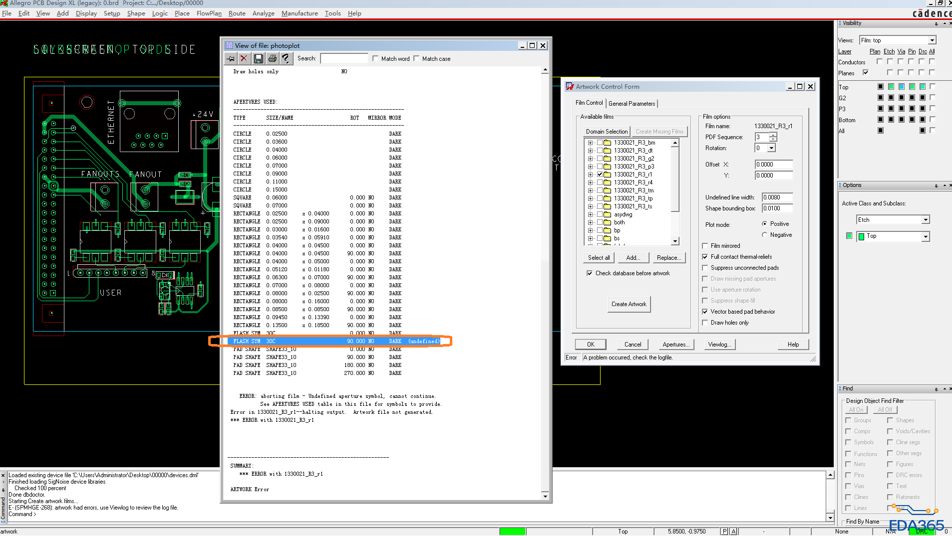The height and width of the screenshot is (536, 952).
Task: Enable the Match word checkbox
Action: pyautogui.click(x=375, y=59)
